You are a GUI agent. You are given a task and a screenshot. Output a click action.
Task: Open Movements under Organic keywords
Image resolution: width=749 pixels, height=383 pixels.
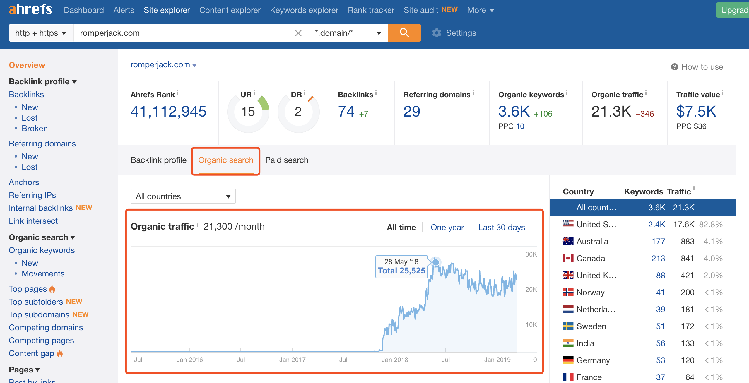(x=43, y=273)
